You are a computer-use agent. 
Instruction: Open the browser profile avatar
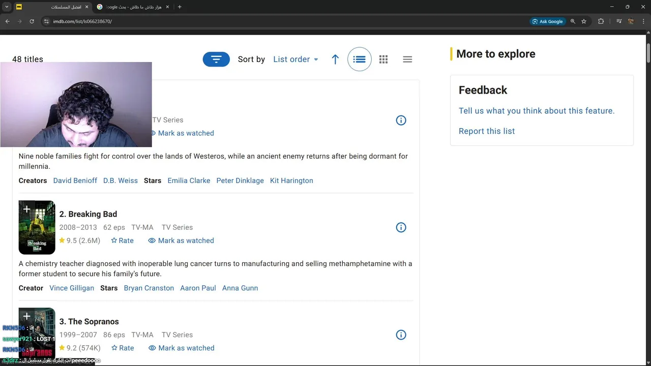tap(631, 21)
